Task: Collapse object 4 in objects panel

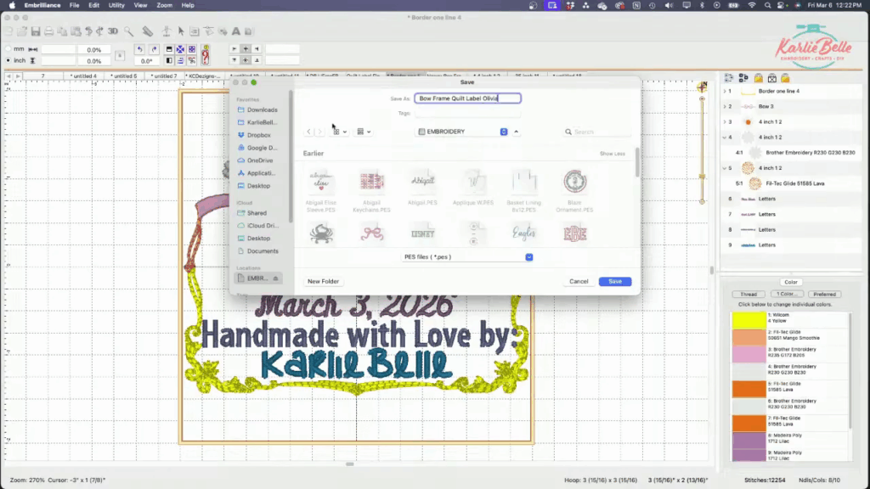Action: click(725, 137)
